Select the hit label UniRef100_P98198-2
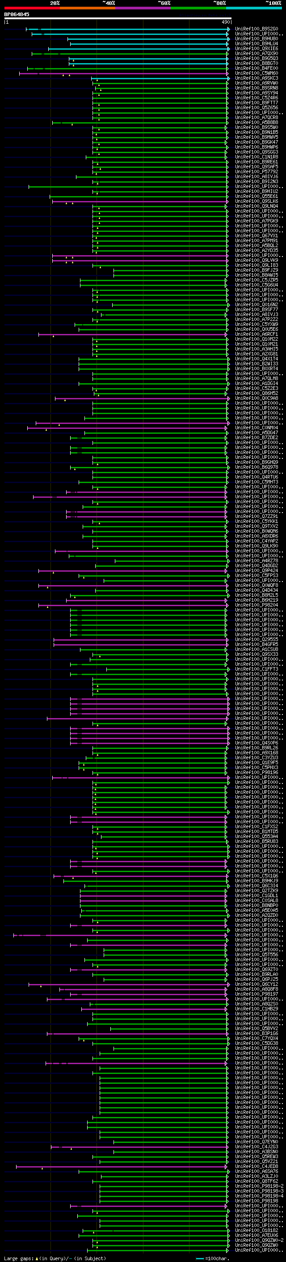 coord(260,1186)
